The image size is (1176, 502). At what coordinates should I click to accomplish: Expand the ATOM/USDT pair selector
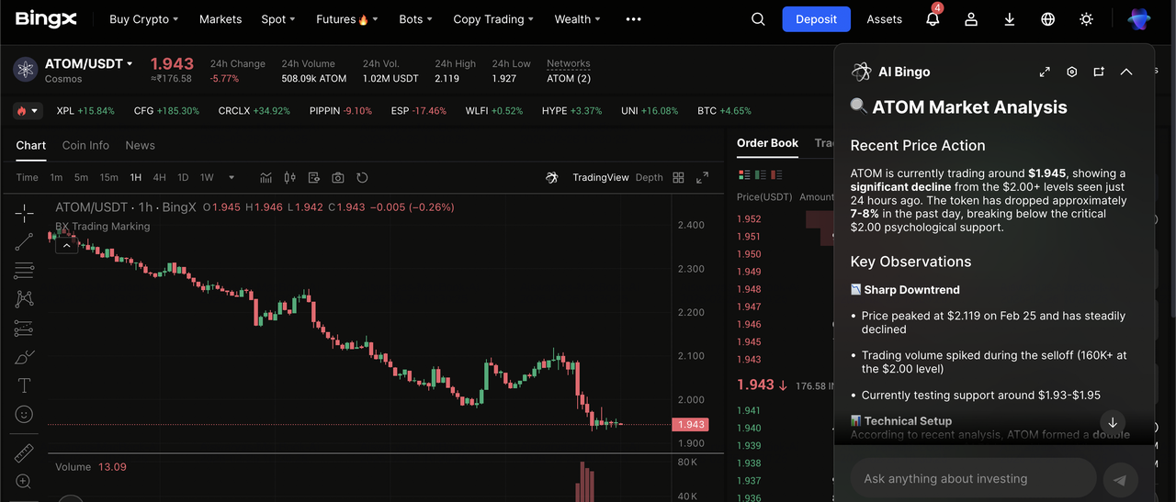pos(130,64)
